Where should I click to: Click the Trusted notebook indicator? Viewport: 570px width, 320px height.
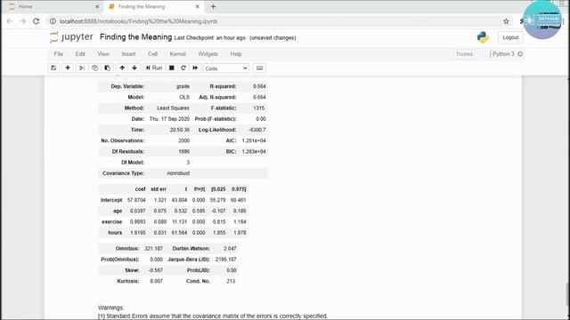pyautogui.click(x=464, y=54)
